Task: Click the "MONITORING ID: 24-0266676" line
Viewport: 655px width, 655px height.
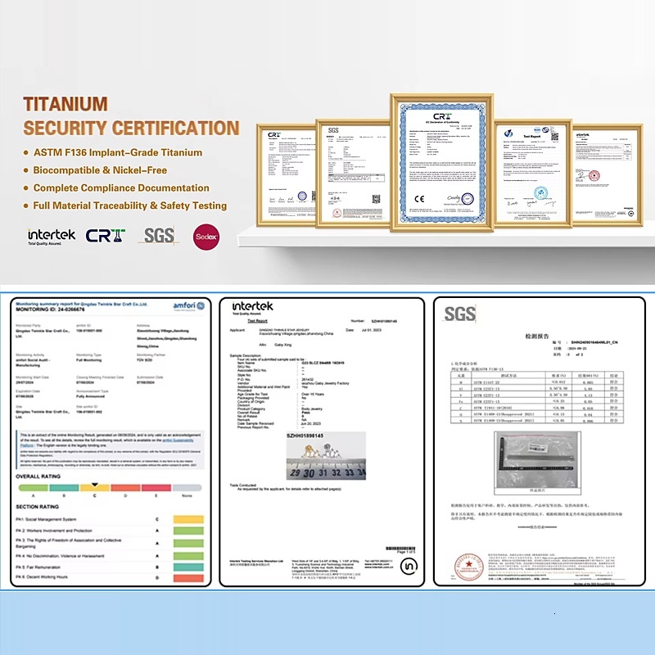Action: click(x=50, y=309)
